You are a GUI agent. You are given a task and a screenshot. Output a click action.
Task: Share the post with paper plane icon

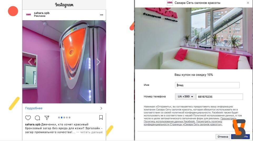(x=47, y=118)
